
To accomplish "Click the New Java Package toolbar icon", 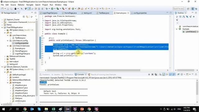I will [x=69, y=9].
